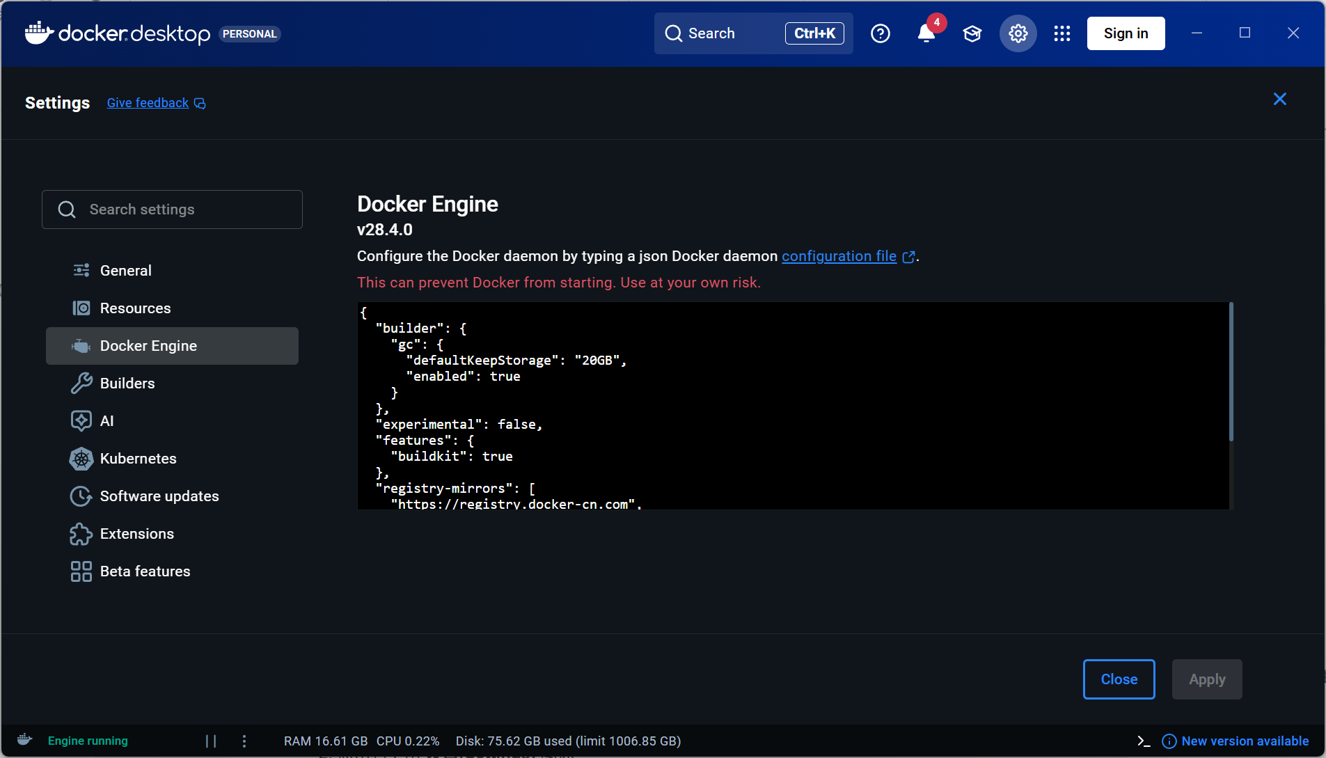The image size is (1326, 758).
Task: Open the engine three-dot menu in status bar
Action: coord(244,741)
